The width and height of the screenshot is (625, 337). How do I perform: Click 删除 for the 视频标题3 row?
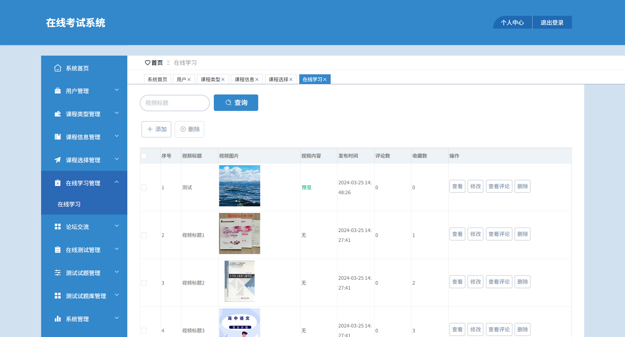tap(522, 329)
